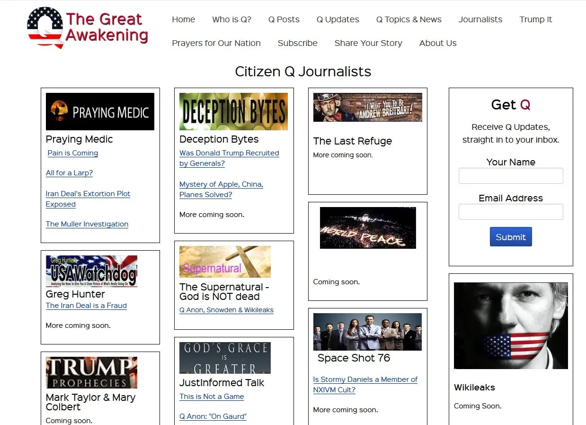Visit Prayers for Our Nation page
Viewport: 586px width, 425px height.
tap(216, 43)
